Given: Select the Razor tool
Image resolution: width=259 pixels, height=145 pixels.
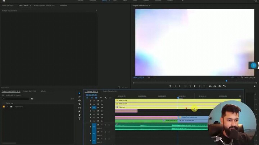Looking at the screenshot, I should click(x=79, y=104).
